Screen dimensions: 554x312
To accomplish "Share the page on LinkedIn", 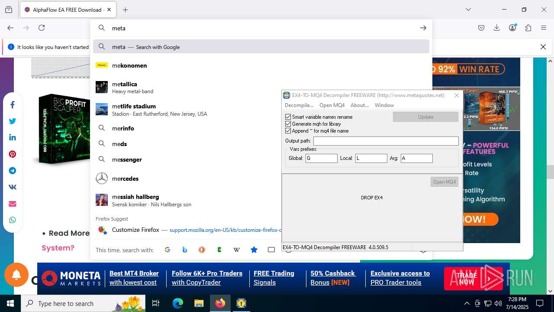I will [13, 138].
